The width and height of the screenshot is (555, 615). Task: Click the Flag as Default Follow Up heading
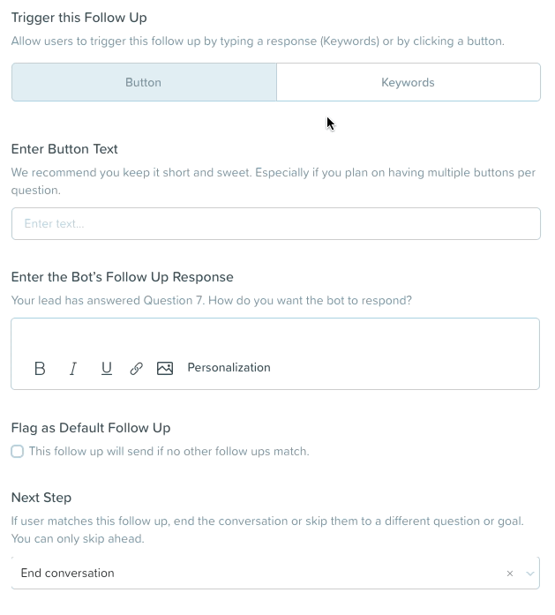(91, 428)
